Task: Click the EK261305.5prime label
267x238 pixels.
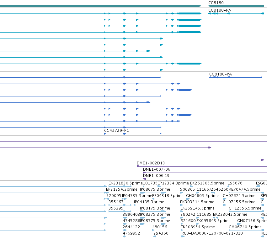Action: pyautogui.click(x=207, y=183)
